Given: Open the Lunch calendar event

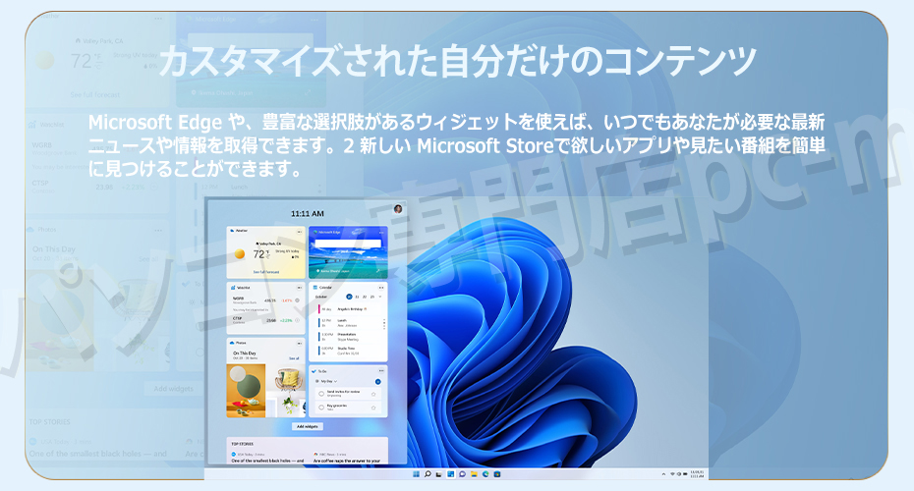Looking at the screenshot, I should [350, 323].
